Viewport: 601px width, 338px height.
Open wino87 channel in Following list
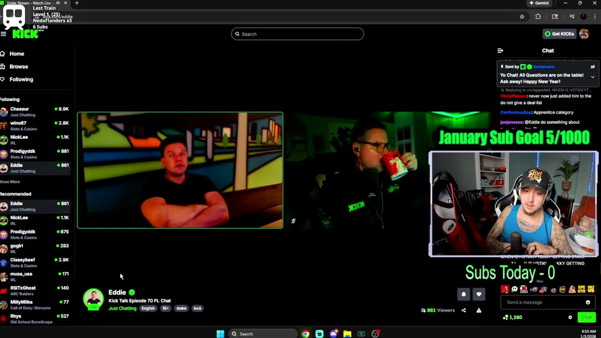click(x=35, y=126)
